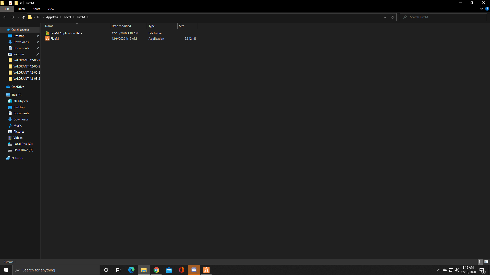Navigate to AppData in the breadcrumb
Viewport: 490px width, 275px height.
(52, 17)
